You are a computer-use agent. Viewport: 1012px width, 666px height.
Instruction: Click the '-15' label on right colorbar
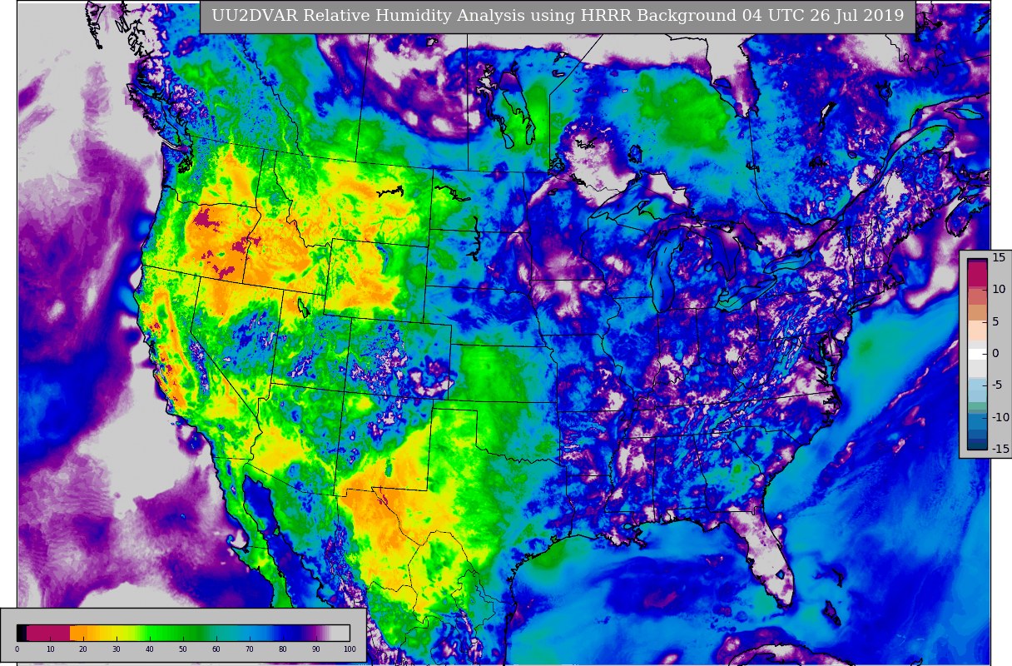1000,449
